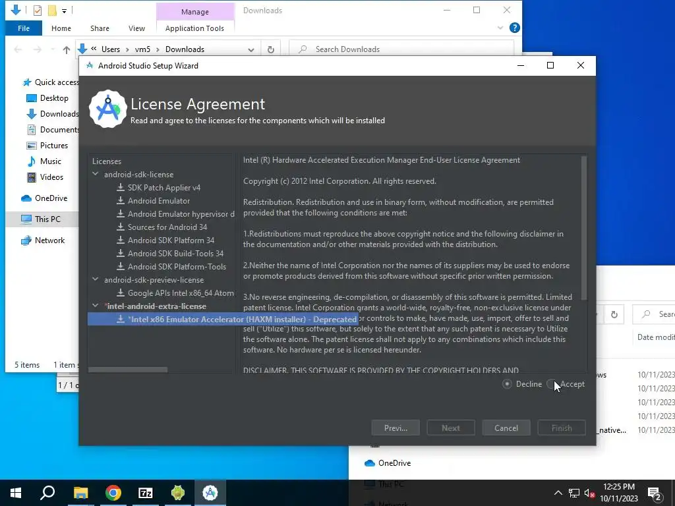Open Desktop in the navigation pane
This screenshot has width=675, height=506.
tap(47, 98)
